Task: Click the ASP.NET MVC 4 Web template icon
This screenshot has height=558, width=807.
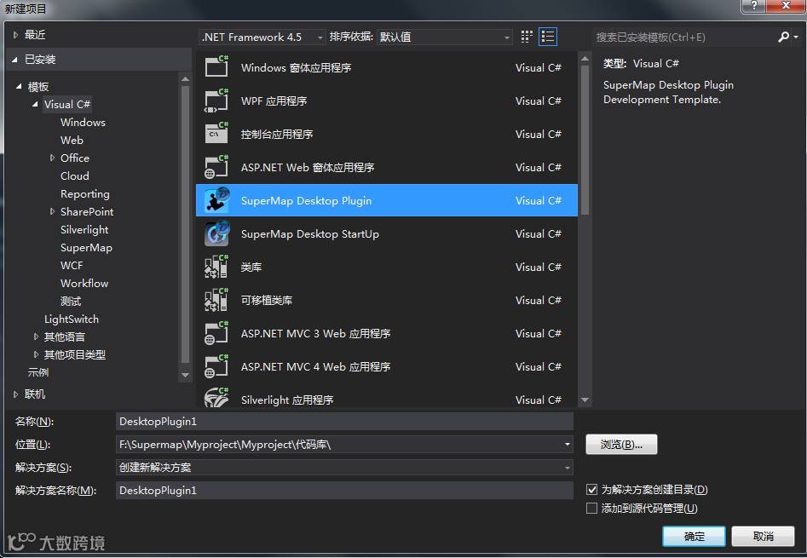Action: click(x=216, y=366)
